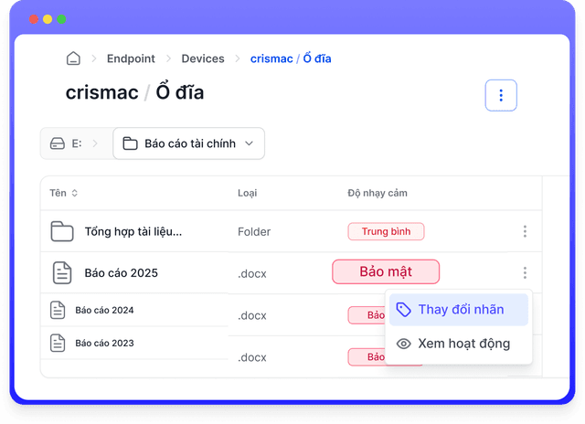Click the document icon of Báo cáo 2023
Viewport: 585px width, 424px height.
58,344
